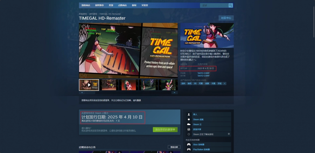Open the 类别 categories menu

tap(111, 5)
